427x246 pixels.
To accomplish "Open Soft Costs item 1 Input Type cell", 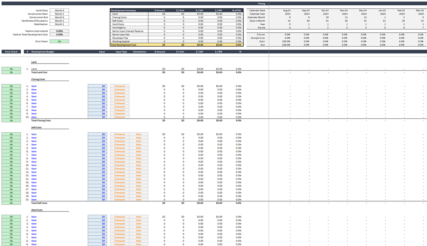I will pyautogui.click(x=120, y=134).
